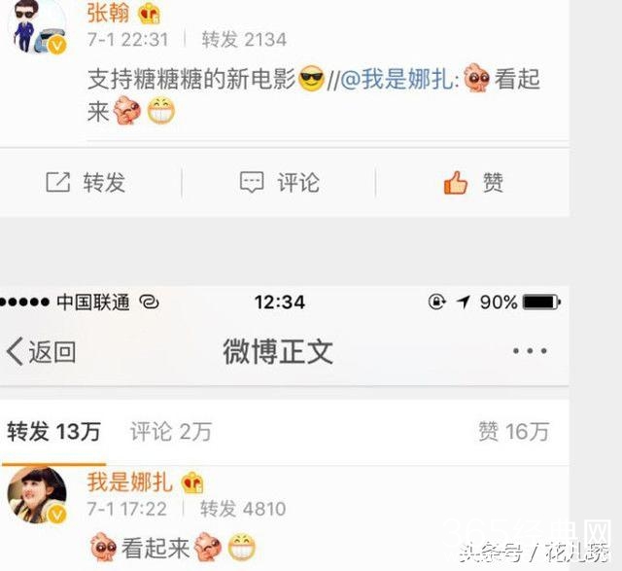Tap 张翰's cartoon avatar thumbnail
The width and height of the screenshot is (622, 571).
tap(37, 26)
